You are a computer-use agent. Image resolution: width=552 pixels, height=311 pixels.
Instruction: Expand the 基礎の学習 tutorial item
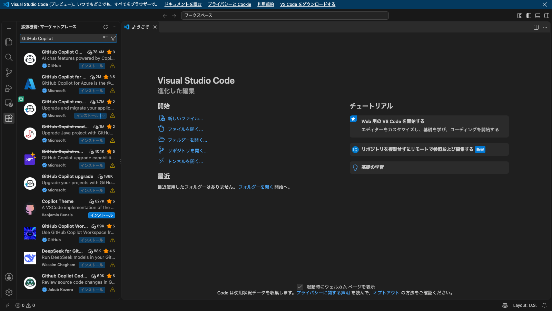click(429, 168)
